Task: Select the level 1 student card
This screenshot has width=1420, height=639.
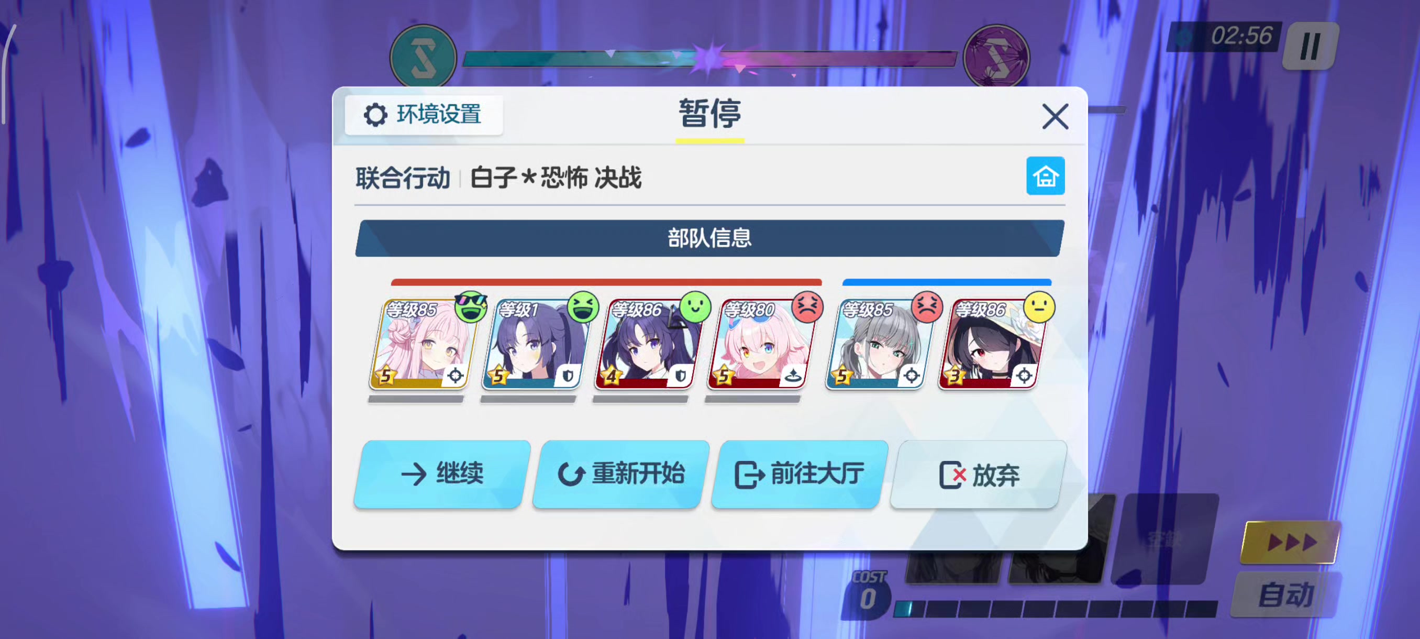Action: (535, 344)
